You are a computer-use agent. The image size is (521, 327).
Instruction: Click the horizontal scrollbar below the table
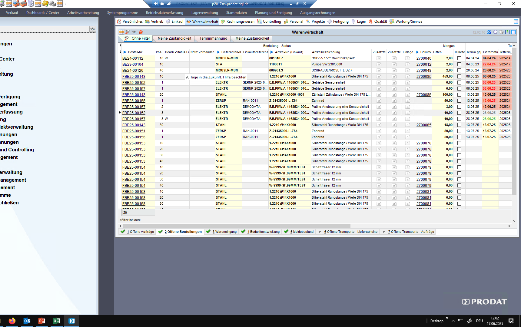[236, 226]
